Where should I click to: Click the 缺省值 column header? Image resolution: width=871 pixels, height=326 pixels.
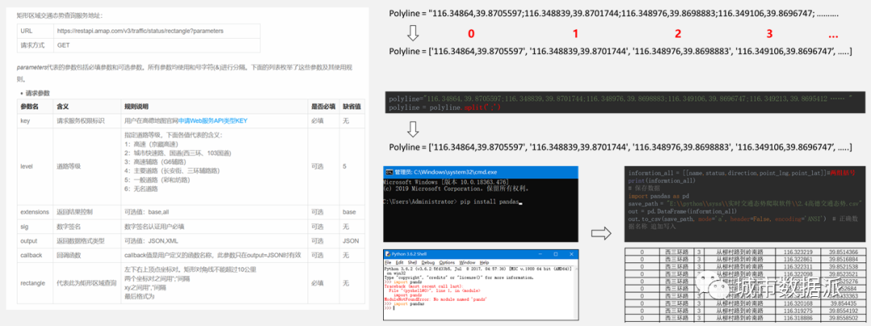[352, 106]
